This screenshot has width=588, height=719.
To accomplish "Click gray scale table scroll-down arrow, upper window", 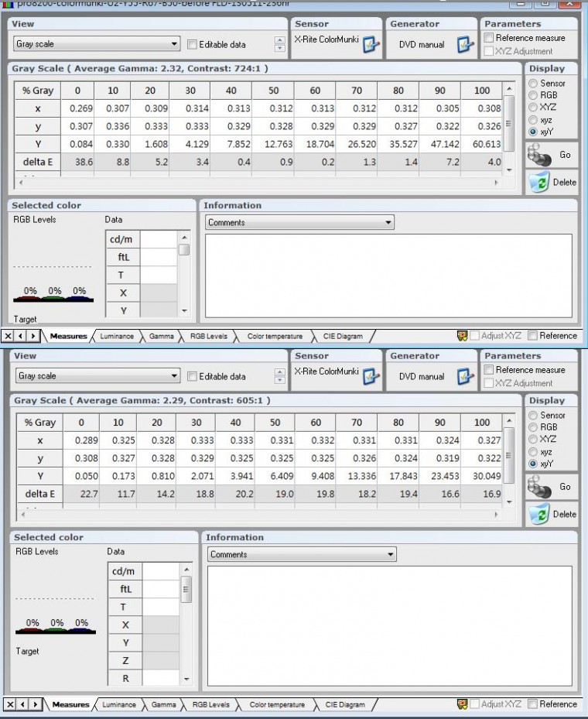I will click(x=509, y=170).
